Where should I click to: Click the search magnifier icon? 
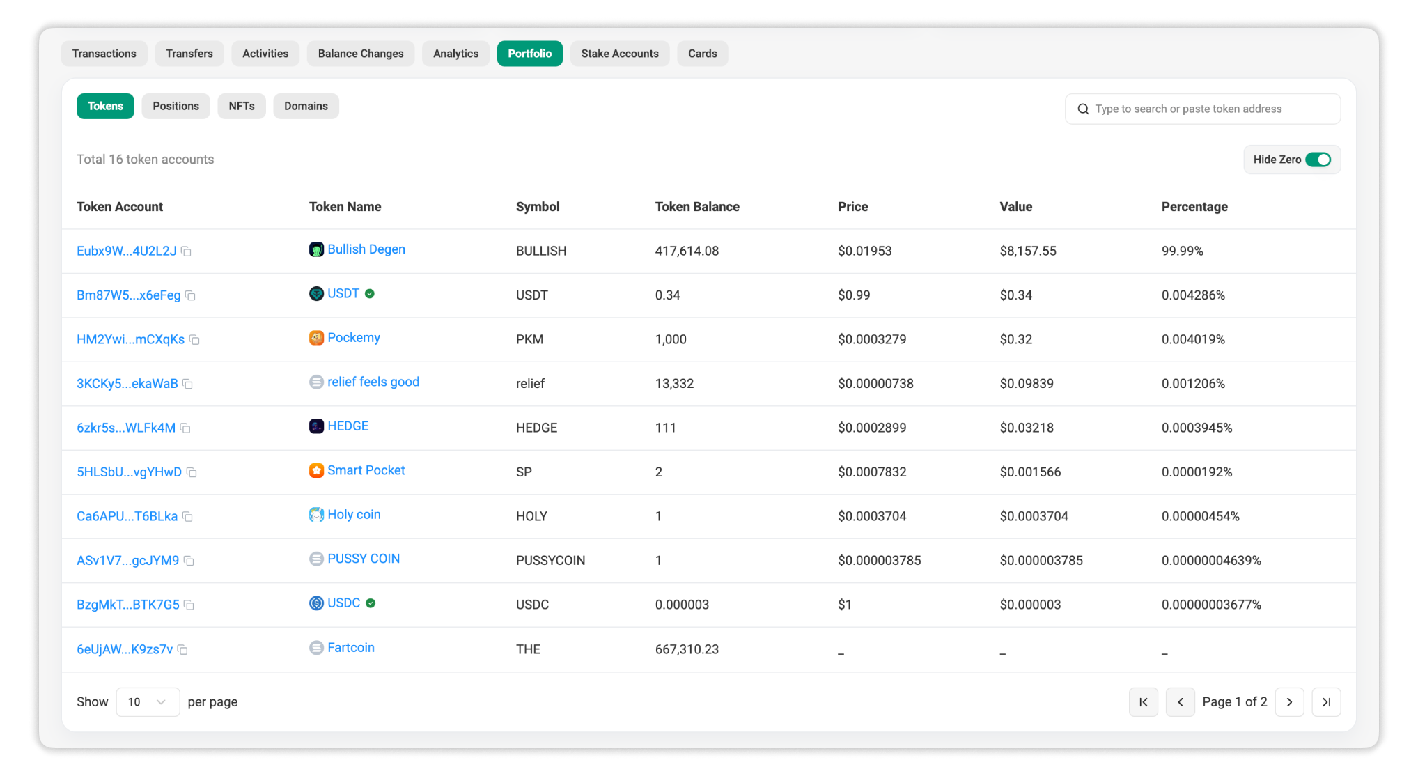[1083, 109]
